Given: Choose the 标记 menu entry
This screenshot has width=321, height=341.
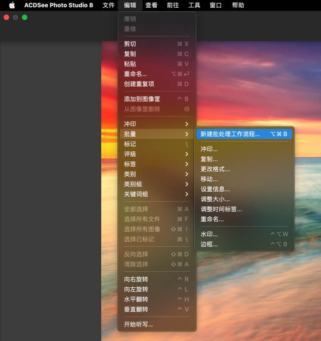Looking at the screenshot, I should pyautogui.click(x=157, y=144).
